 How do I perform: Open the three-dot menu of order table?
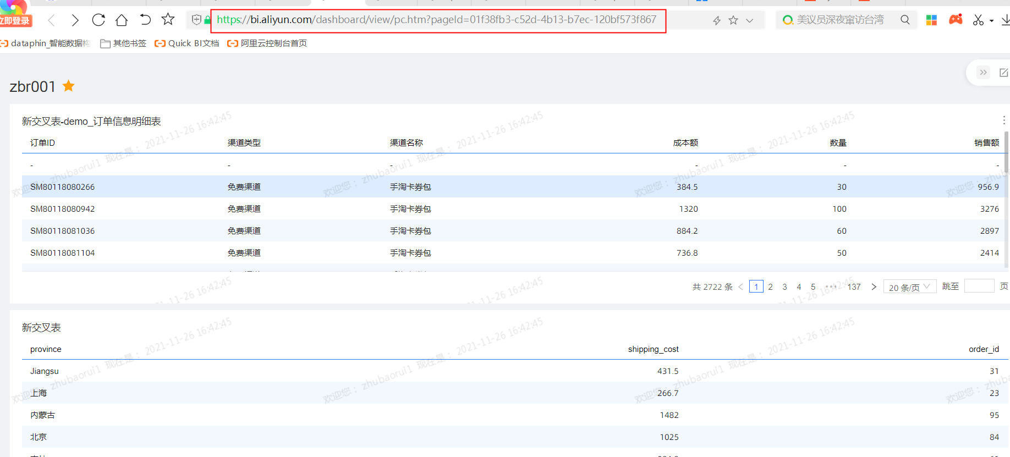pos(1003,120)
